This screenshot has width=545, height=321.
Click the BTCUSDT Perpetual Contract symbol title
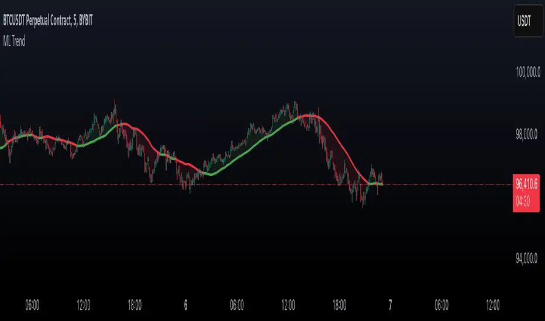point(48,20)
